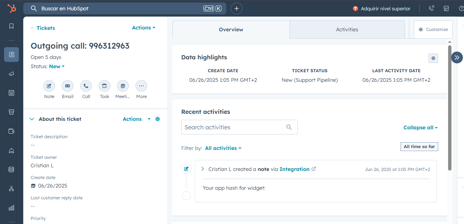
Task: Open the top Actions dropdown by Tickets
Action: tap(144, 28)
